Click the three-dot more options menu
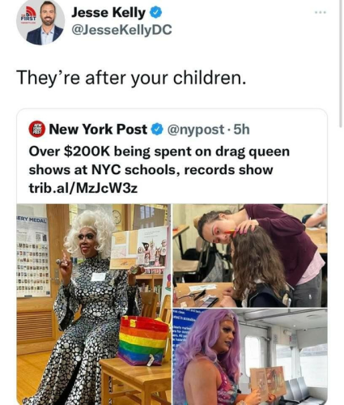The height and width of the screenshot is (405, 344). pyautogui.click(x=321, y=12)
